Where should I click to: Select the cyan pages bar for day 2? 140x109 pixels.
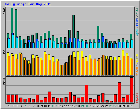pos(13,41)
